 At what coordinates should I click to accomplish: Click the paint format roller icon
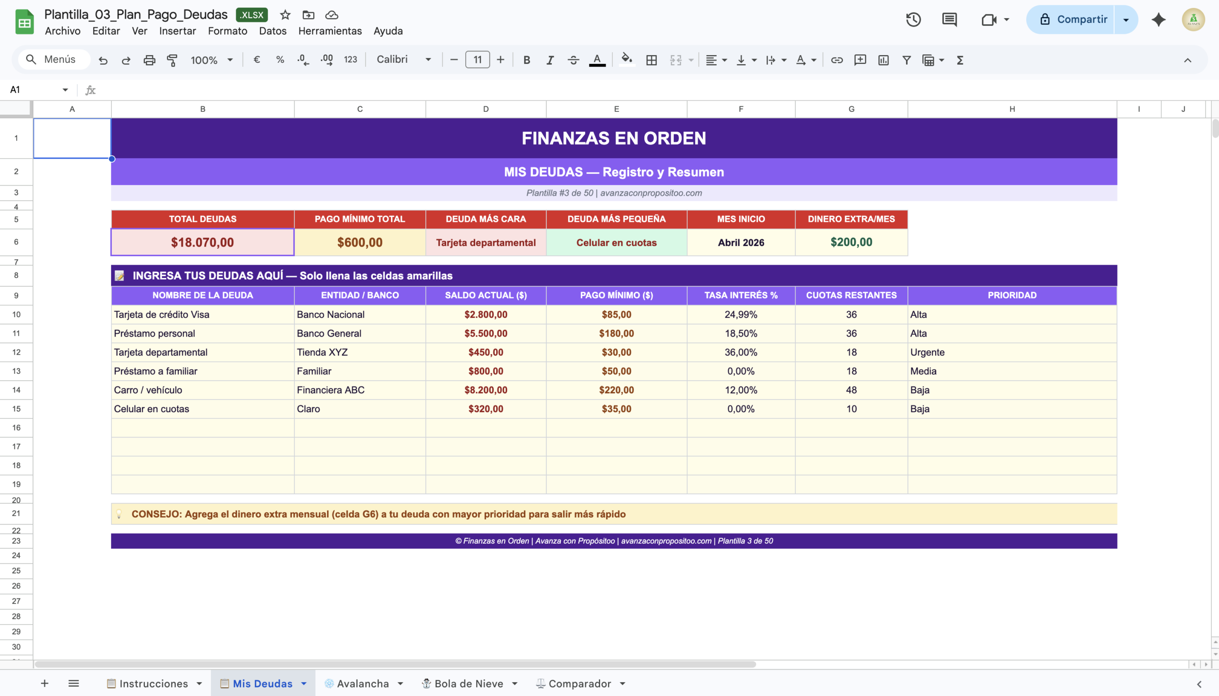pos(172,60)
